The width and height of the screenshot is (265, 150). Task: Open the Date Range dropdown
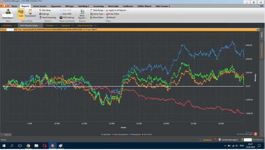coord(97,10)
